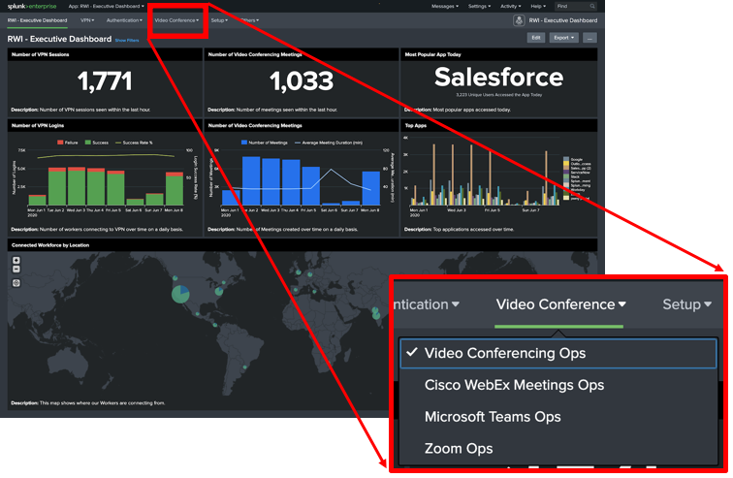Screen dimensions: 733x478
Task: Open the three-dot more options button
Action: point(590,38)
